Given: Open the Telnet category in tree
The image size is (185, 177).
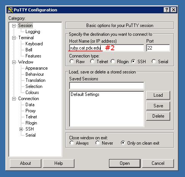Looking at the screenshot, I should (31, 117).
